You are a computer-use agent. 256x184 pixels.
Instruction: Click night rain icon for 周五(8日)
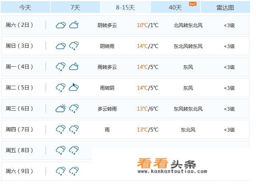click(x=74, y=150)
